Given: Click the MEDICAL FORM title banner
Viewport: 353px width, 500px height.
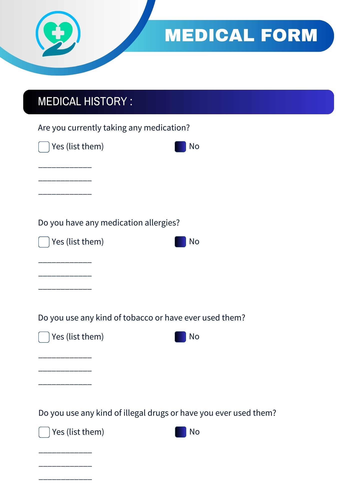Looking at the screenshot, I should pyautogui.click(x=241, y=35).
